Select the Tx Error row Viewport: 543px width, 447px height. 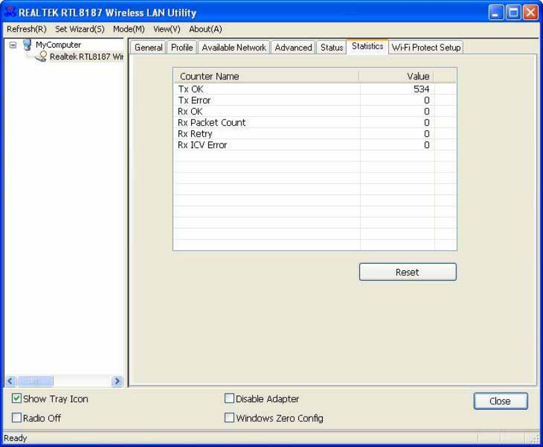pos(314,100)
